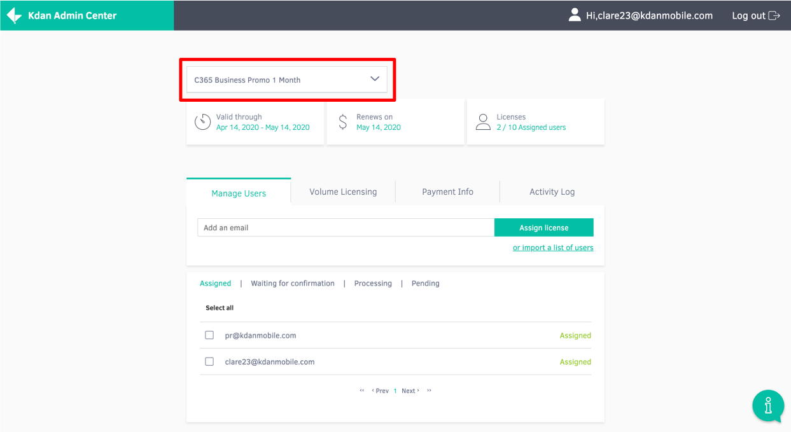The width and height of the screenshot is (791, 432).
Task: Click the Kdan Admin Center title
Action: pyautogui.click(x=73, y=15)
